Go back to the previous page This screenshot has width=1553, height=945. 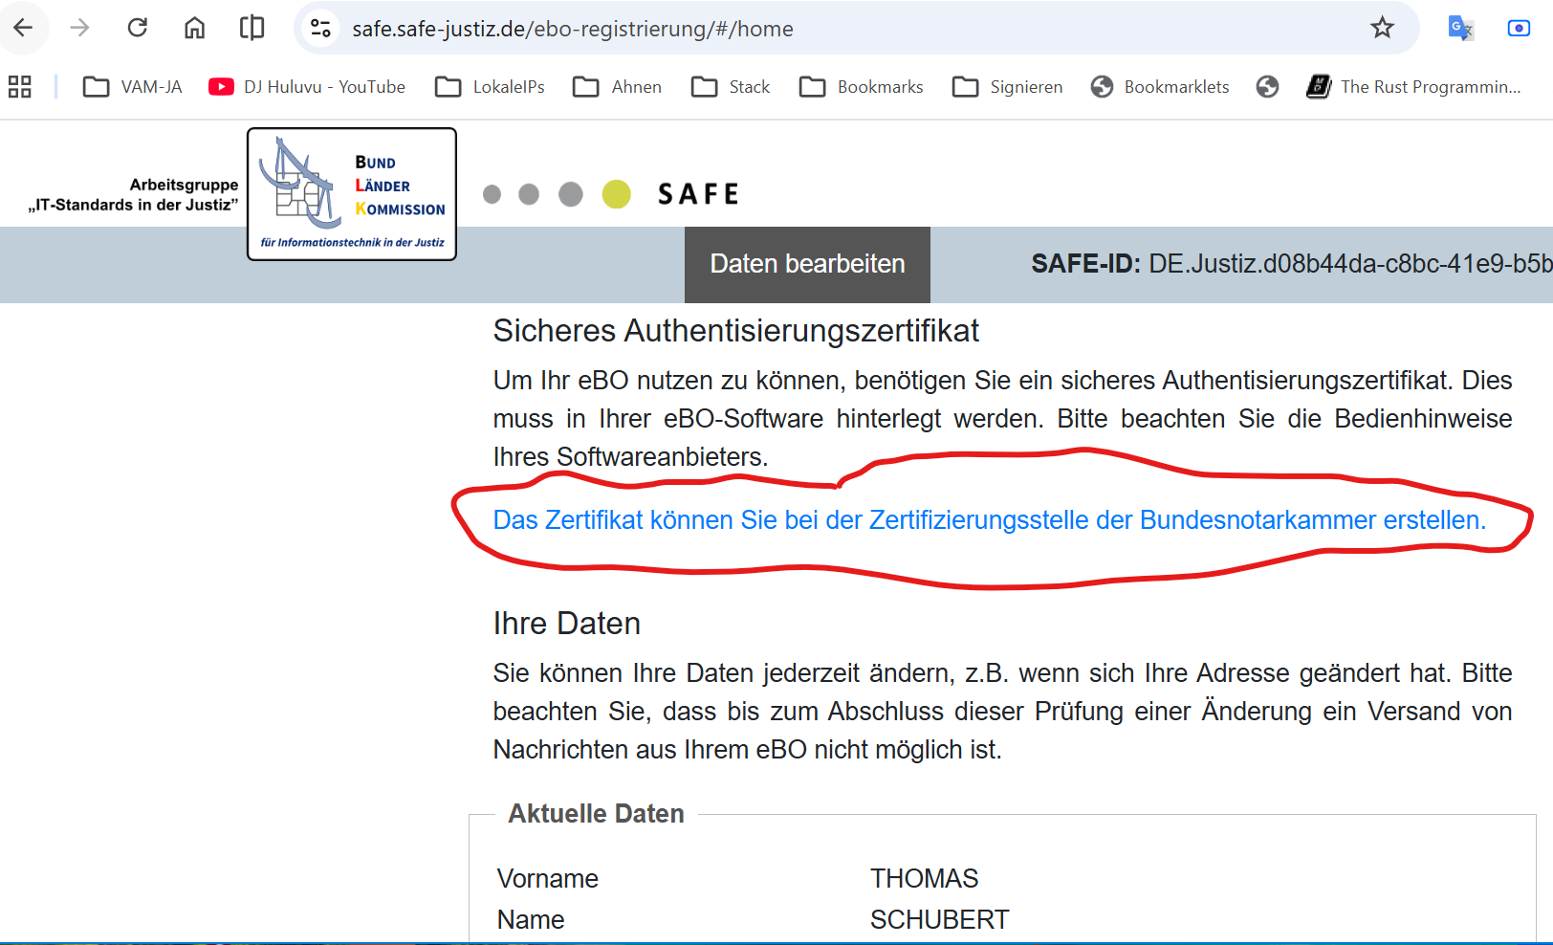pos(23,28)
